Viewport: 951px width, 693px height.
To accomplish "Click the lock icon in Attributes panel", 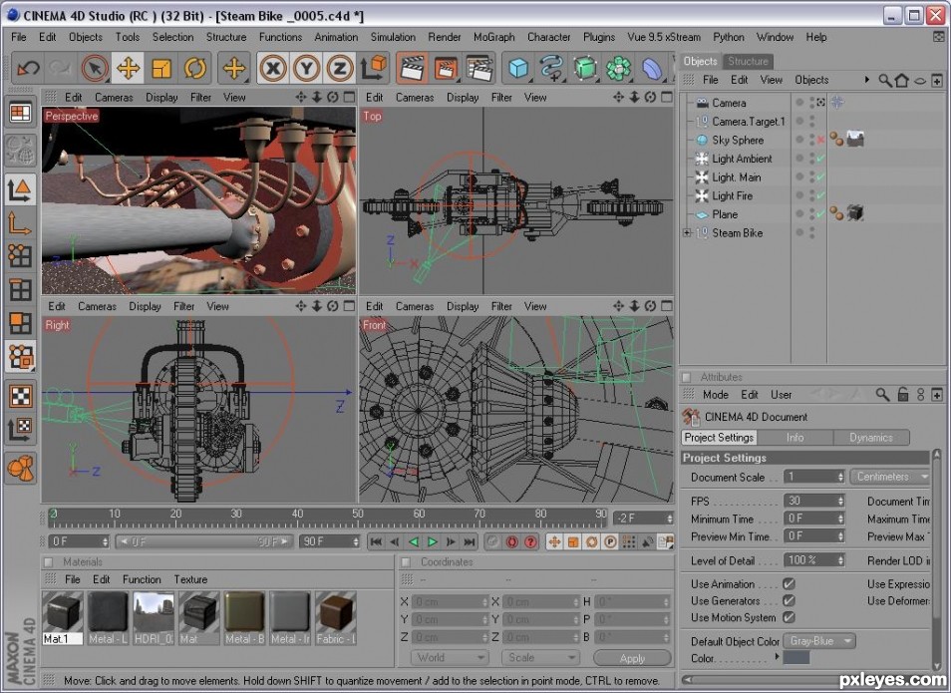I will point(903,395).
